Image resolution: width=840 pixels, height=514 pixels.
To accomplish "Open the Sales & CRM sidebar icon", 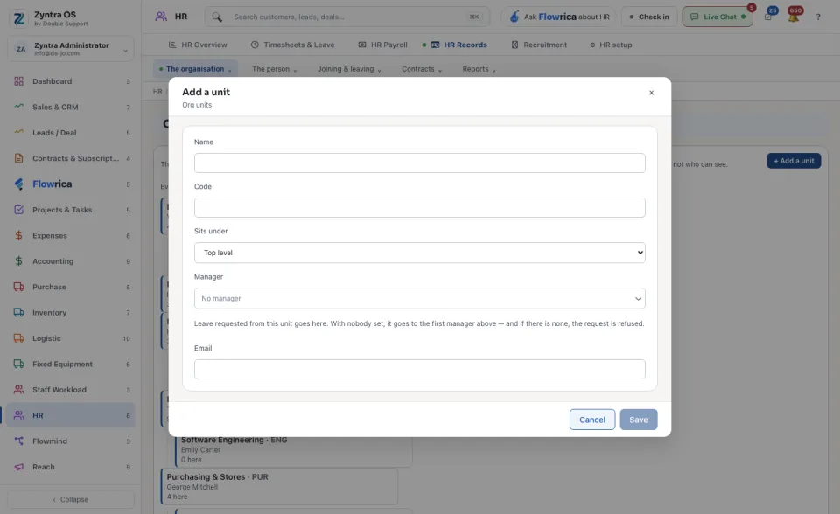I will point(18,107).
